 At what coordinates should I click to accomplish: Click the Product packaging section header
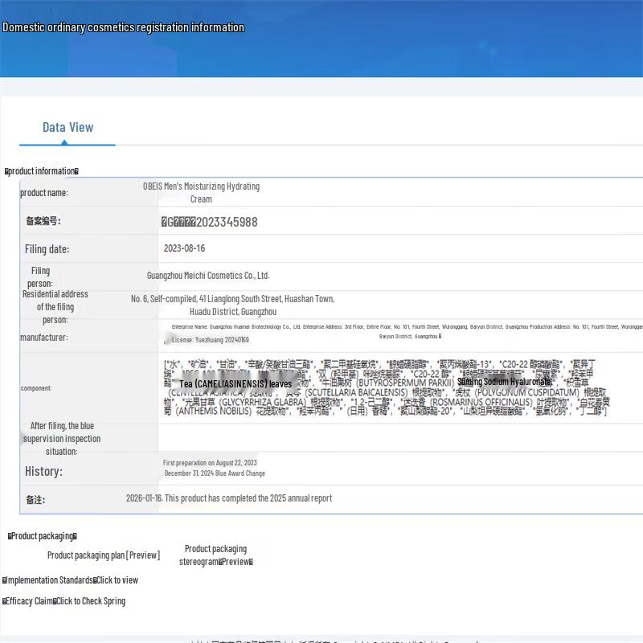[x=43, y=536]
